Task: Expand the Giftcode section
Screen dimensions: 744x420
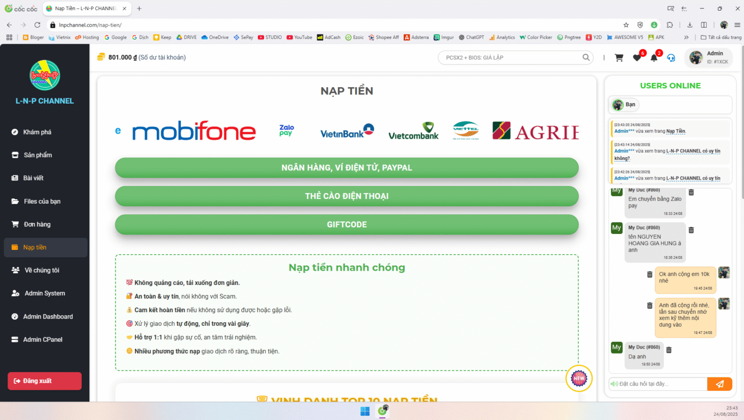Action: point(346,224)
